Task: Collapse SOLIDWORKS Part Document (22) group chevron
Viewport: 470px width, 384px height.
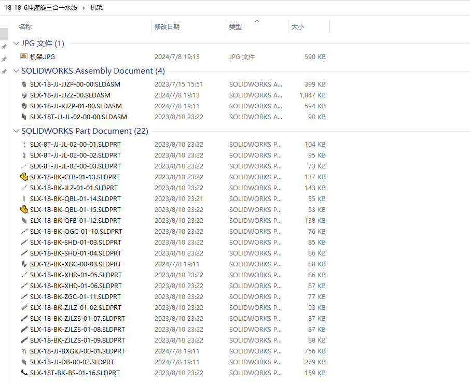Action: pos(16,131)
